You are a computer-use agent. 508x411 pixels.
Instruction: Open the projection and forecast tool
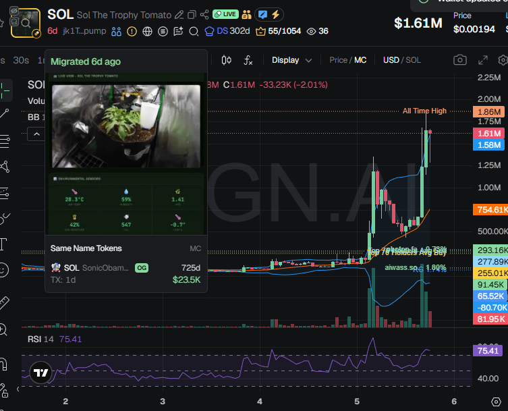tap(4, 193)
